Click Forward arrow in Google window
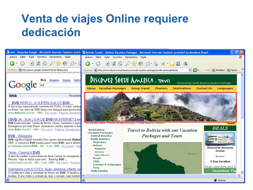This screenshot has width=253, height=190. (22, 64)
